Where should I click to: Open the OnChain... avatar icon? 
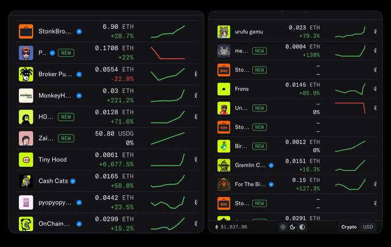click(x=26, y=224)
